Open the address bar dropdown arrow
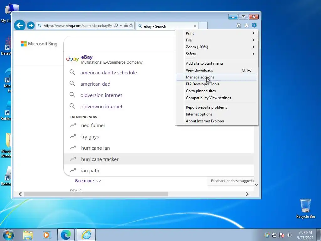The width and height of the screenshot is (321, 241). (x=121, y=26)
